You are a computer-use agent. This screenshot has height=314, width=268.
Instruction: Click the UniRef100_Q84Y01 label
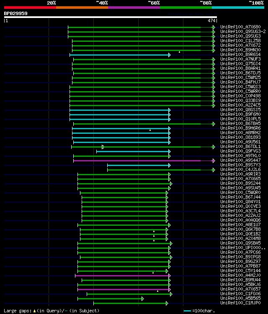[240, 202]
